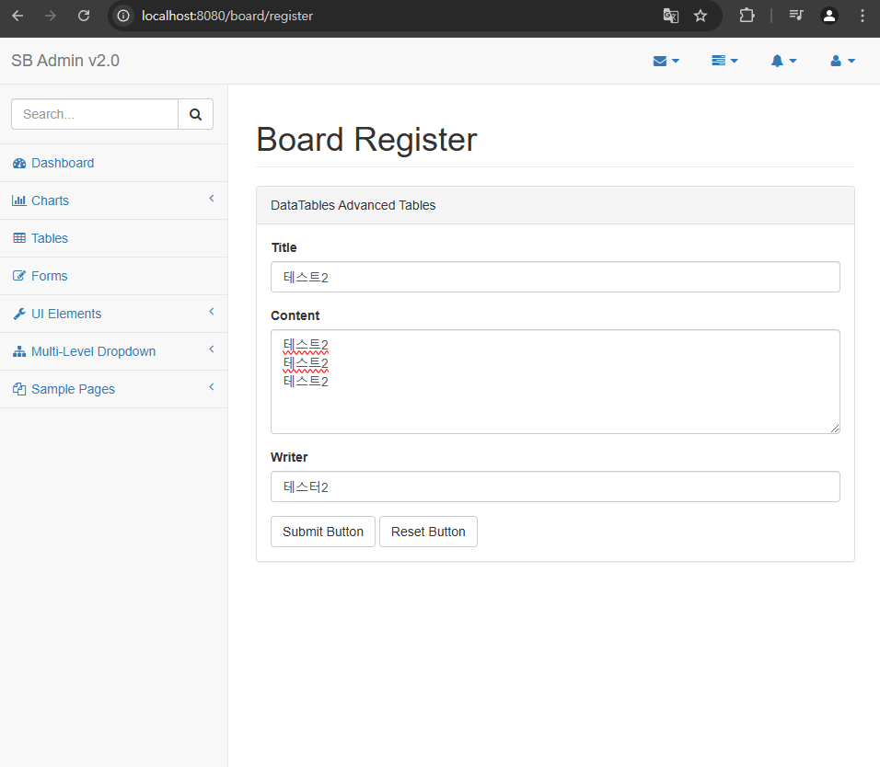Click the Board Register heading text
This screenshot has height=767, width=880.
pyautogui.click(x=366, y=140)
